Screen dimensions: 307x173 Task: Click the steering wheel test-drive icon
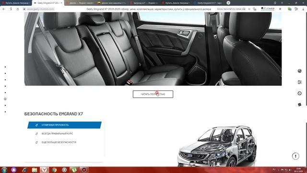click(x=299, y=71)
